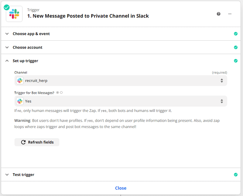The height and width of the screenshot is (196, 243).
Task: Click the Close link at bottom
Action: click(121, 188)
